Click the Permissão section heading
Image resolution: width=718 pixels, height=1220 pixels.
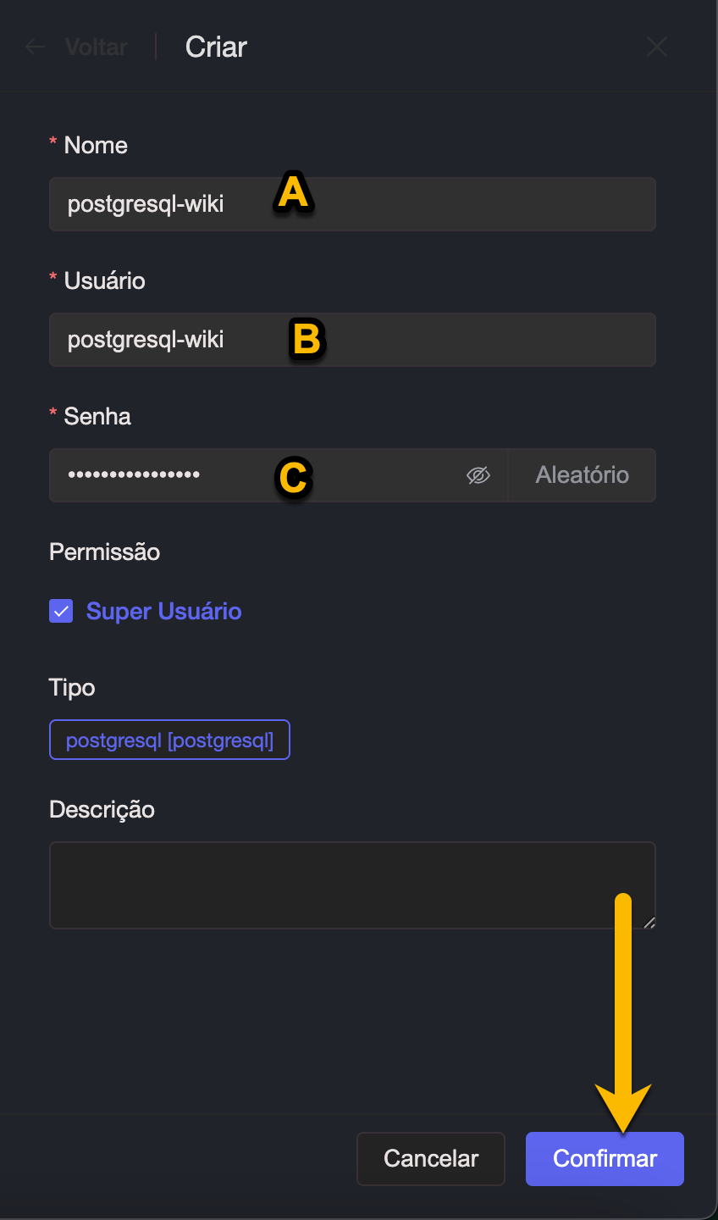click(x=104, y=552)
